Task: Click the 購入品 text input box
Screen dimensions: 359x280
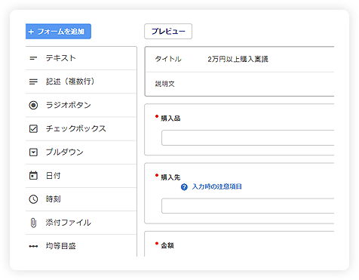Action: point(248,138)
